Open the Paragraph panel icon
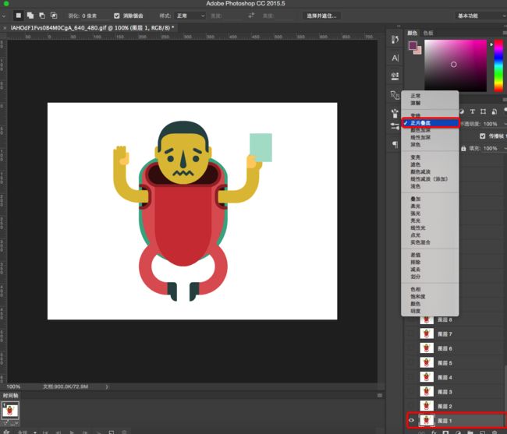 click(395, 144)
